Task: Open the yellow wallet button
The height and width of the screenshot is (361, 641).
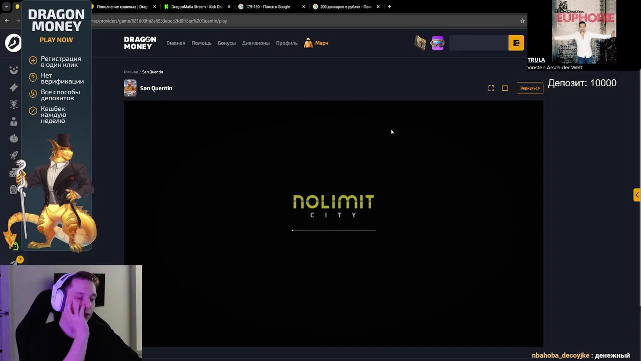Action: pyautogui.click(x=516, y=43)
